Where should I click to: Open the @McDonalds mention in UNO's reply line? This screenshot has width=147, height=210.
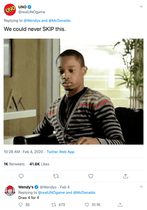[x=59, y=21]
